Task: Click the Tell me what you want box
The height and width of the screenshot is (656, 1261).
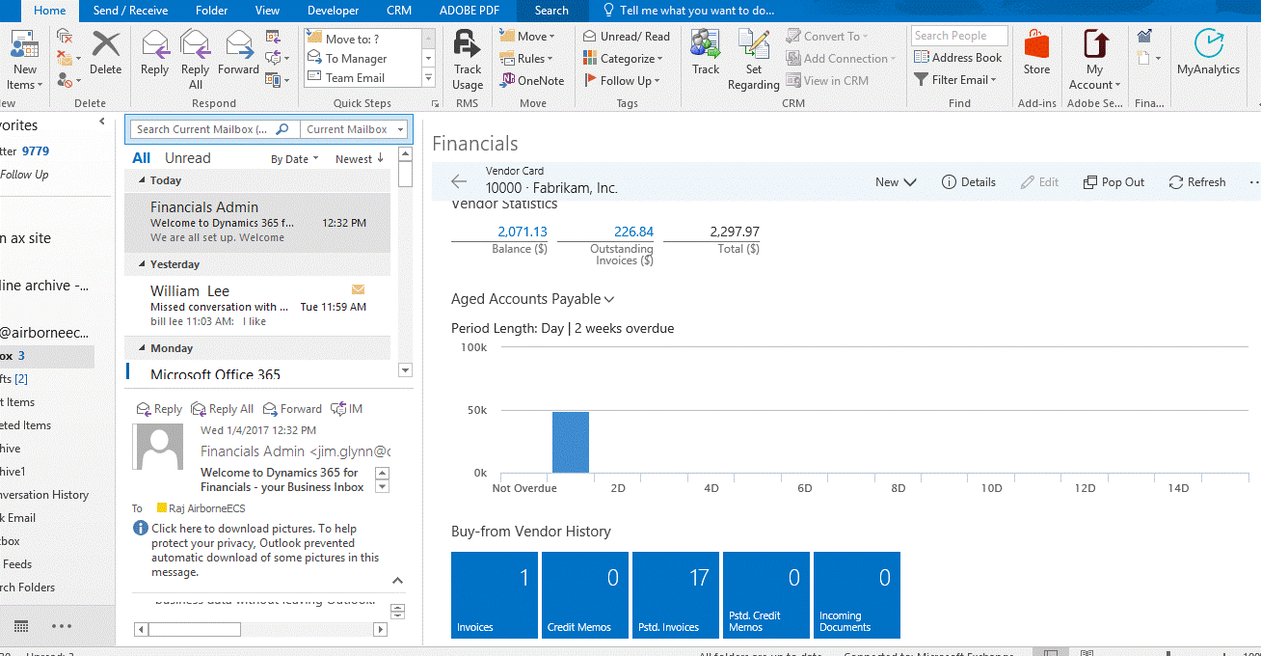Action: [x=688, y=11]
